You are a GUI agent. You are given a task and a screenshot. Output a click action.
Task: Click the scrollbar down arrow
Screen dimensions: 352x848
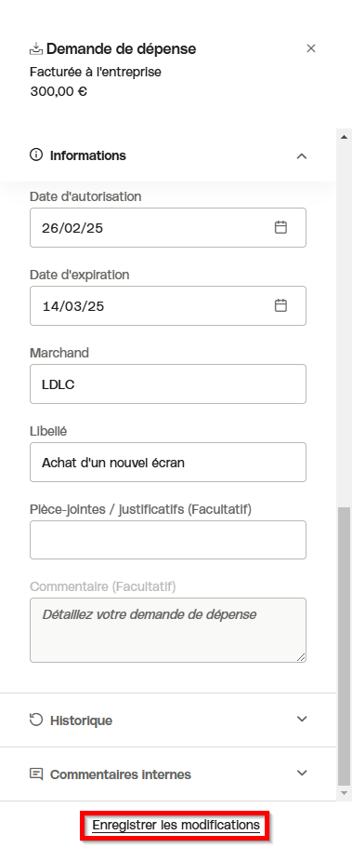[x=344, y=792]
